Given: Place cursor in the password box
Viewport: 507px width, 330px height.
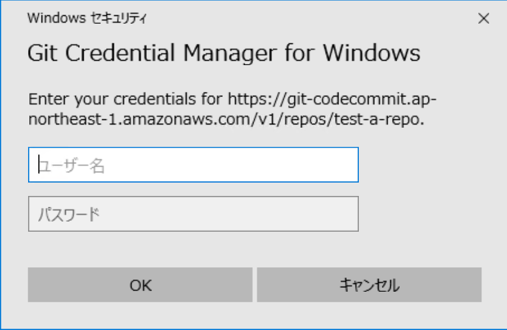Looking at the screenshot, I should [193, 213].
